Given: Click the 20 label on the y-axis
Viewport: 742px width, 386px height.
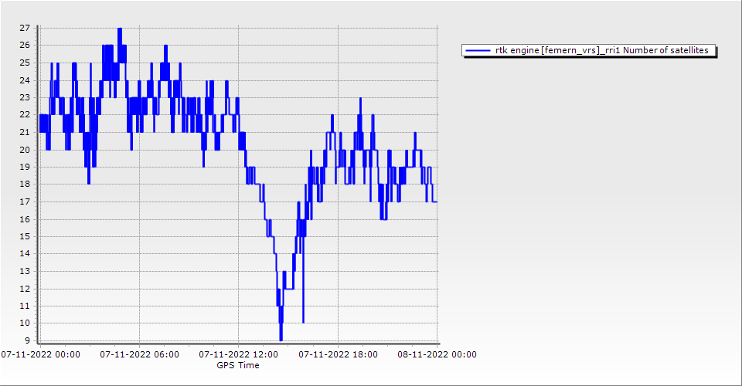Looking at the screenshot, I should tap(24, 150).
